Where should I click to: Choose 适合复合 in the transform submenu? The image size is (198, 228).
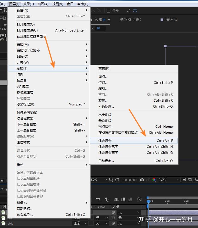[x=134, y=141]
